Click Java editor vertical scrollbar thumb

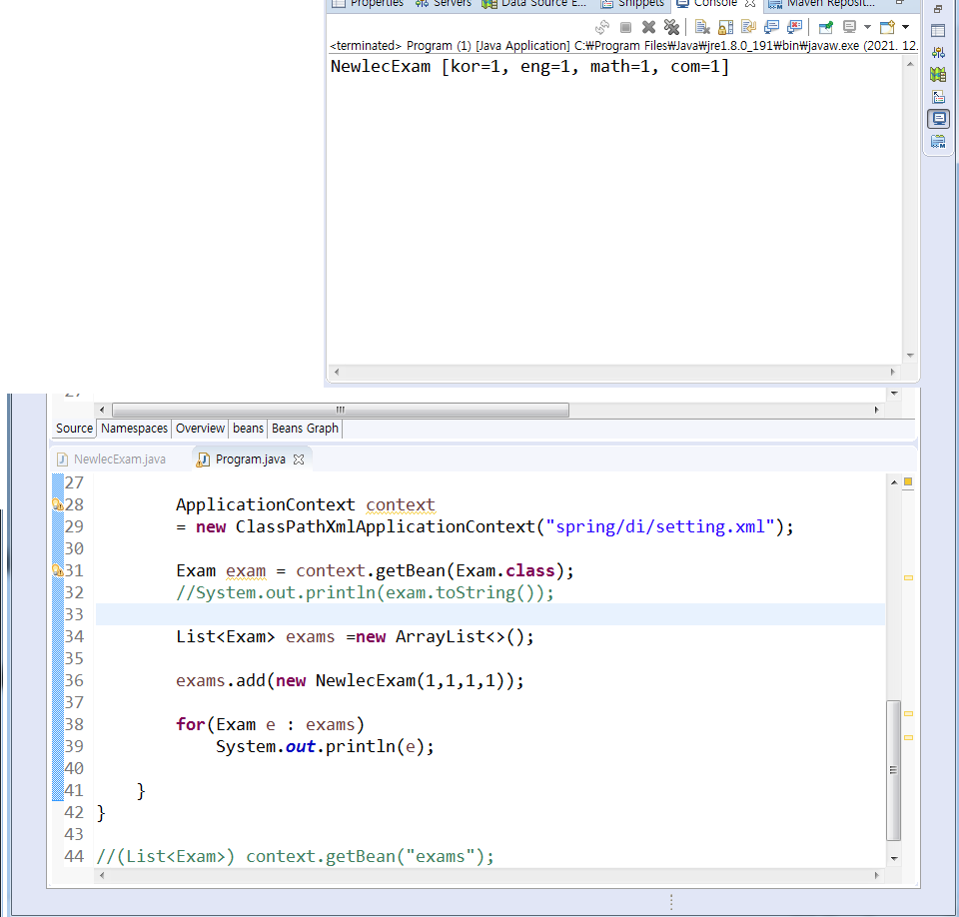click(893, 771)
